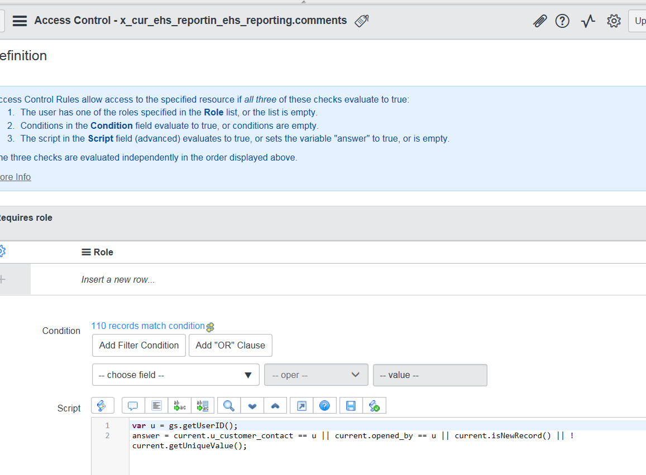The height and width of the screenshot is (475, 646).
Task: Open the form settings gear
Action: tap(614, 21)
